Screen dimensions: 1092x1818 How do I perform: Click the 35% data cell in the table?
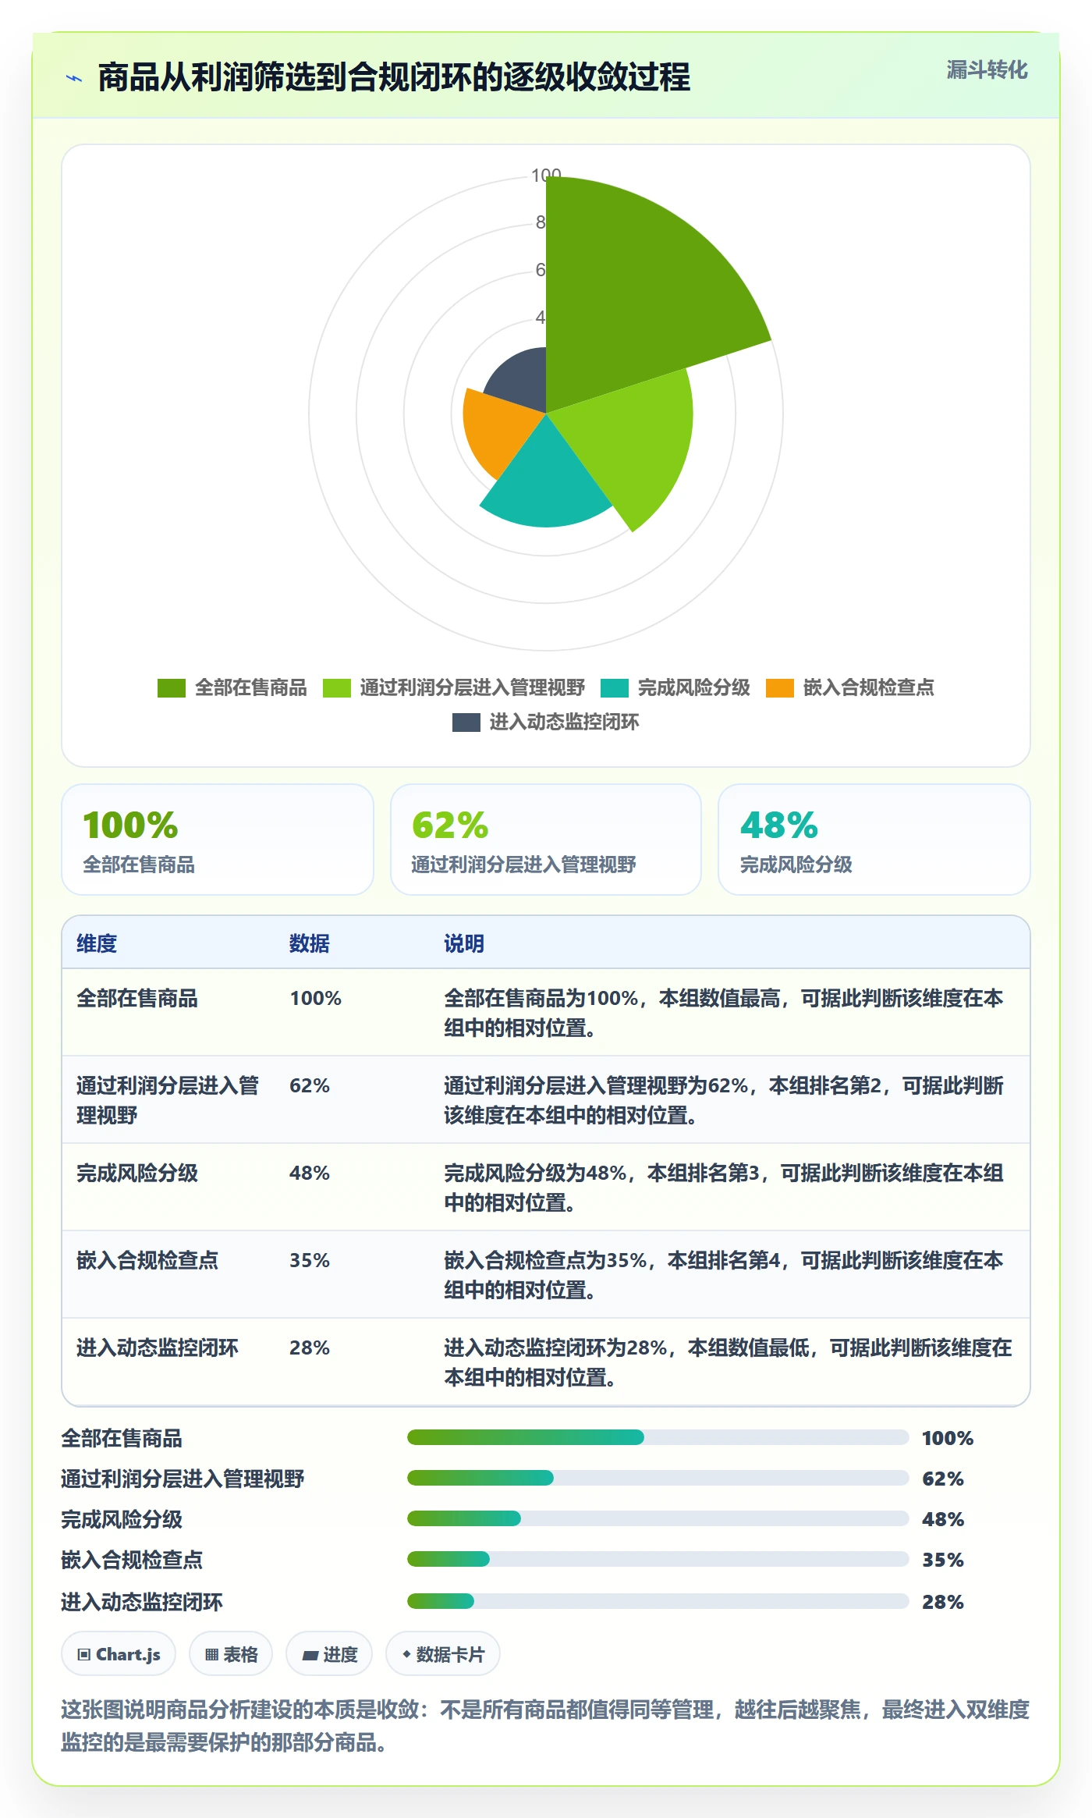pyautogui.click(x=310, y=1260)
